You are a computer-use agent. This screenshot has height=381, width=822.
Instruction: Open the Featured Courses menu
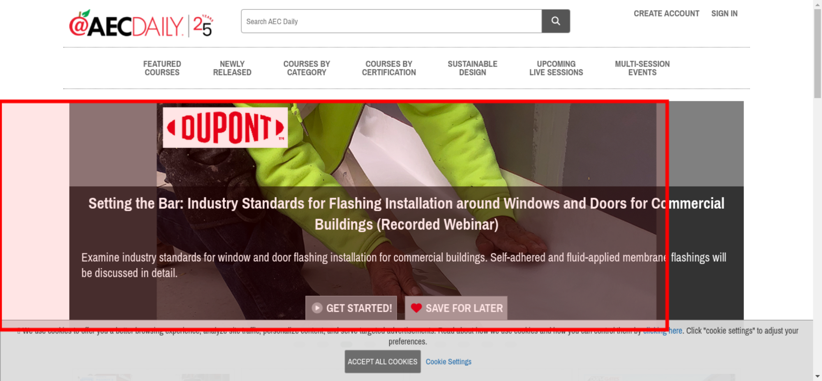pos(162,68)
